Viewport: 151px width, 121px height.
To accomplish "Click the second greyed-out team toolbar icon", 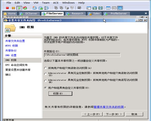I will pyautogui.click(x=61, y=8).
